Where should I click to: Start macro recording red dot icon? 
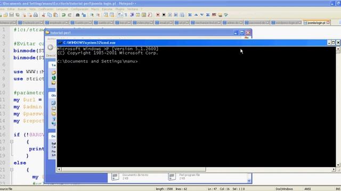(x=158, y=15)
